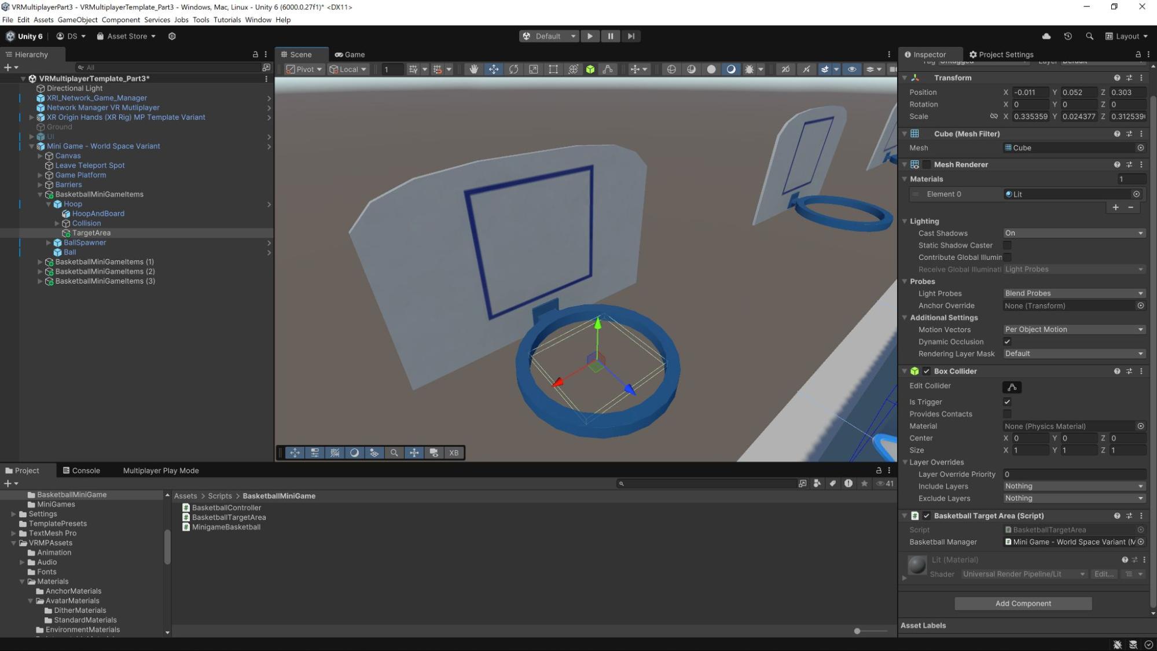Toggle the Dynamic Occlusion checkbox
The height and width of the screenshot is (651, 1157).
click(1007, 341)
